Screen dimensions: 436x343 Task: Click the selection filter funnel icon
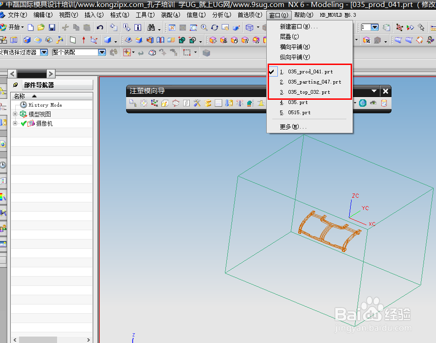128,52
